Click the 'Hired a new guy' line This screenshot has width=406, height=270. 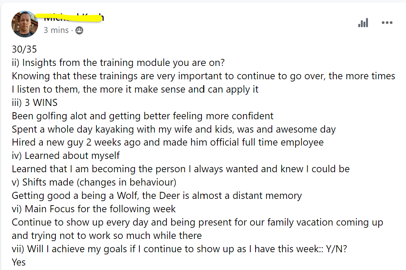[168, 142]
